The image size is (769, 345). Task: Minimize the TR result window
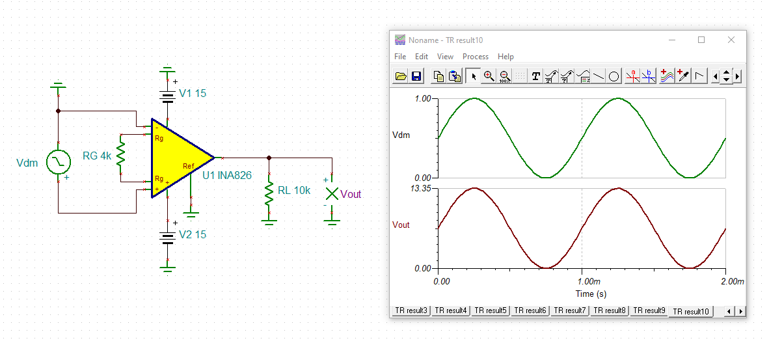[x=672, y=40]
